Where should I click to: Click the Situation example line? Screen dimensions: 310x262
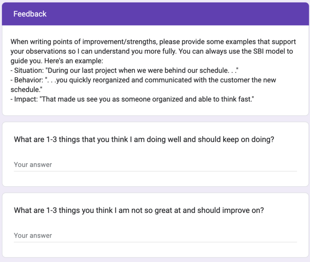pos(124,71)
